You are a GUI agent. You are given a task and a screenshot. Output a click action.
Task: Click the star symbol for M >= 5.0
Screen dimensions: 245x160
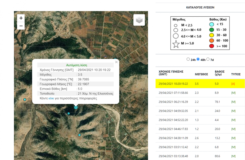[x=176, y=44]
